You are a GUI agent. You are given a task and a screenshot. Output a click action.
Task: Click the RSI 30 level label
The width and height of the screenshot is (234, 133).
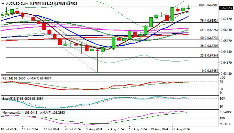tap(222, 89)
